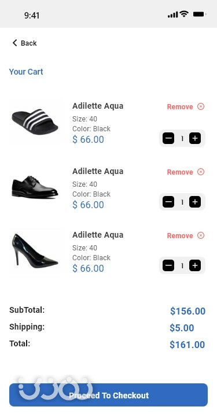
Task: Increase quantity of the striped slide sandal
Action: [195, 138]
